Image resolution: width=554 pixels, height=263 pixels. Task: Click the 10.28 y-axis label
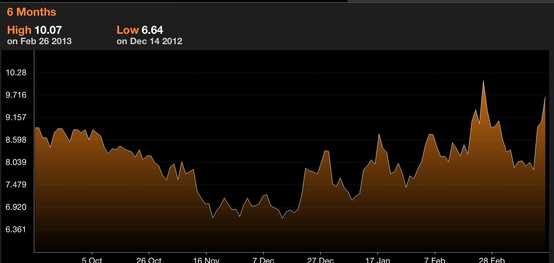click(x=16, y=73)
